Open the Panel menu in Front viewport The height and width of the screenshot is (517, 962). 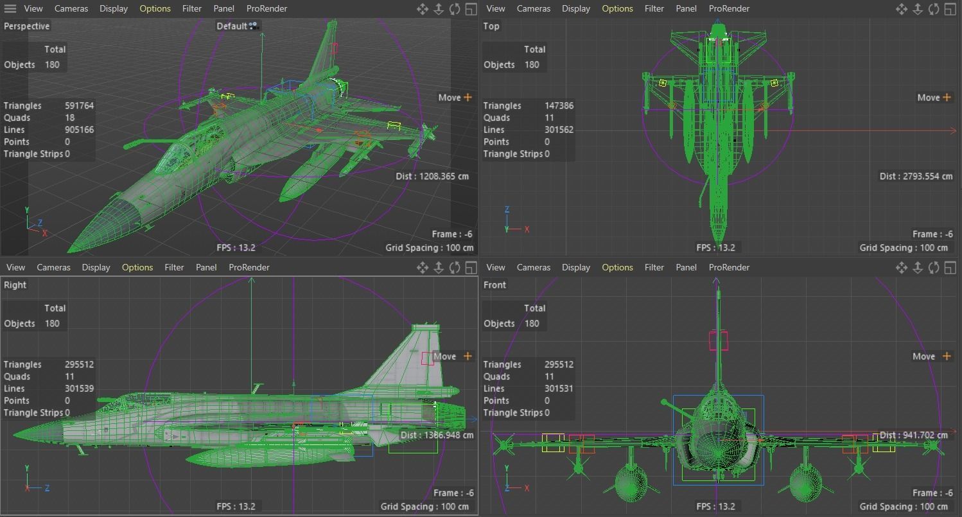687,267
